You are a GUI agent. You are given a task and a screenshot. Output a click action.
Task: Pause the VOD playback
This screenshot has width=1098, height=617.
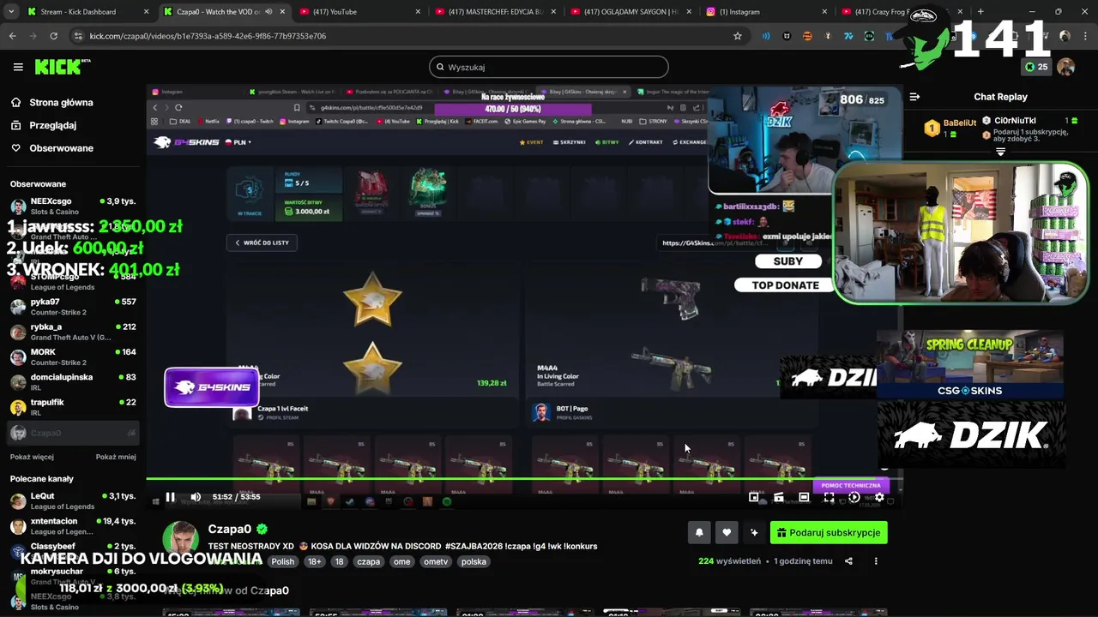pyautogui.click(x=170, y=497)
